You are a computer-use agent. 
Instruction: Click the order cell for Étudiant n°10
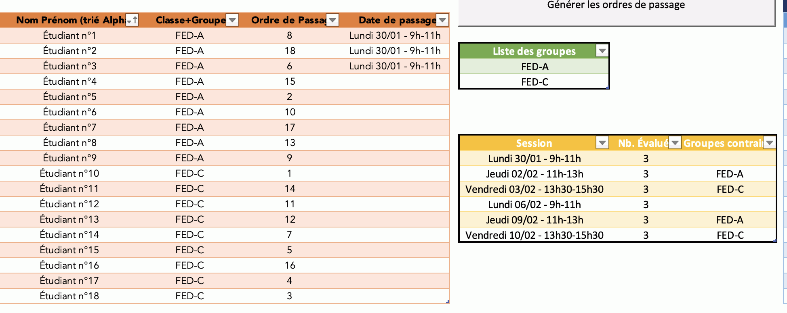(x=289, y=173)
